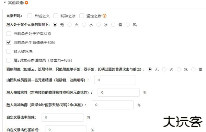206x132 pixels.
Task: Click the 元素共鸣 label
Action: click(x=14, y=16)
